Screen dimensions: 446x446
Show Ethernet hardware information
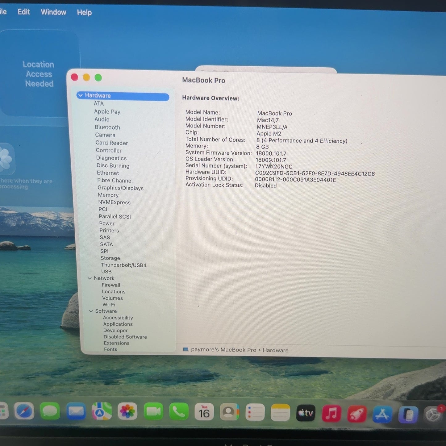click(108, 173)
